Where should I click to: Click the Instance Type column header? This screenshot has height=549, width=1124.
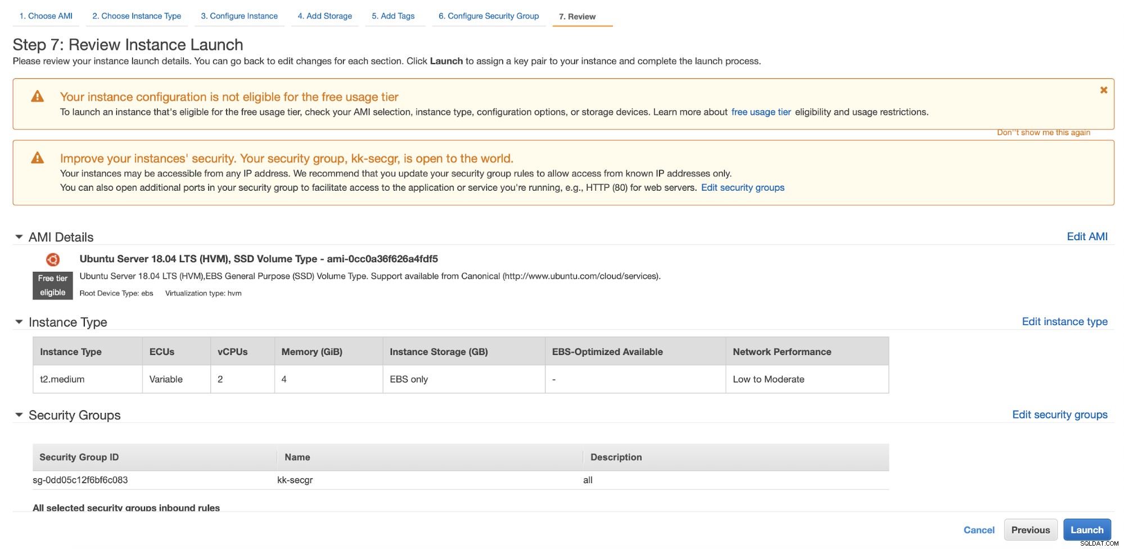(87, 352)
